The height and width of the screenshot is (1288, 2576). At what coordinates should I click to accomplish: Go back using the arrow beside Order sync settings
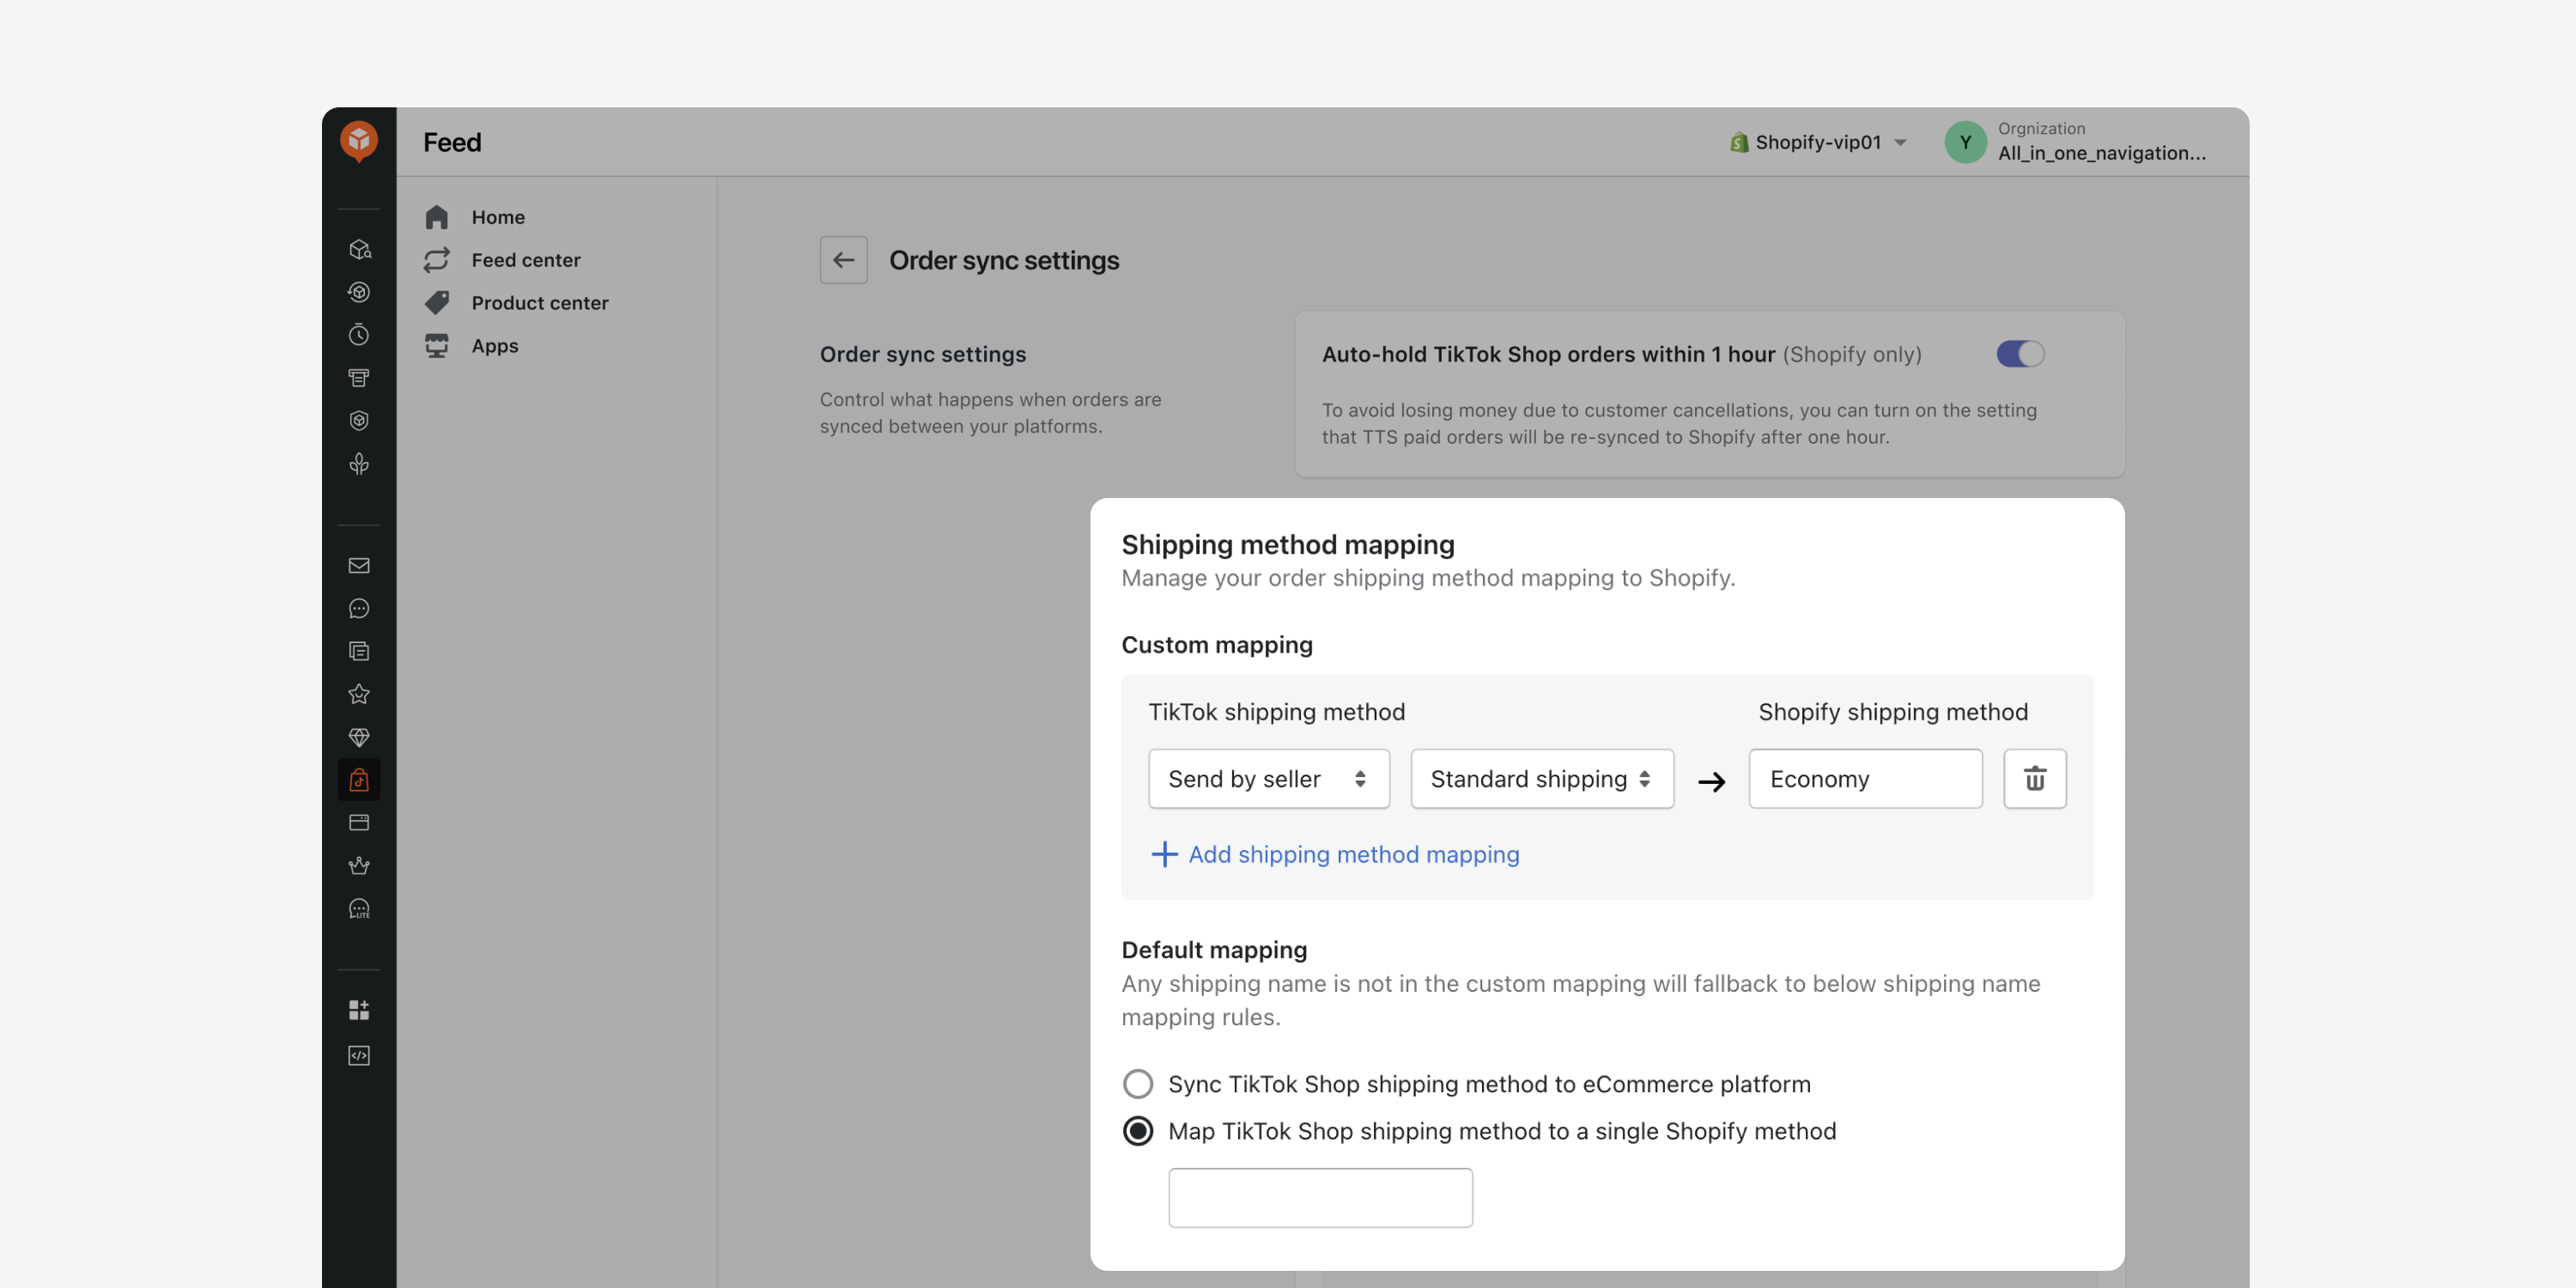click(843, 260)
